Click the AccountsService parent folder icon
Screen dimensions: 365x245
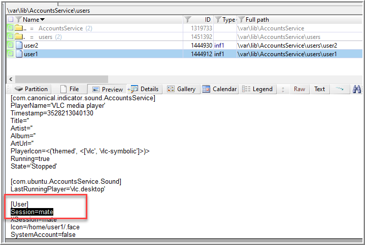[19, 28]
